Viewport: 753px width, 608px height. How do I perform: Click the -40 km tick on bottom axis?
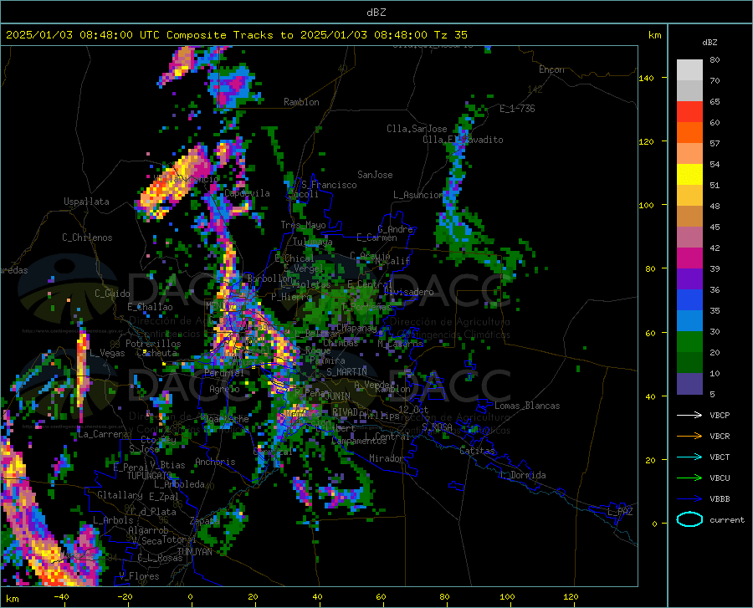click(x=61, y=596)
